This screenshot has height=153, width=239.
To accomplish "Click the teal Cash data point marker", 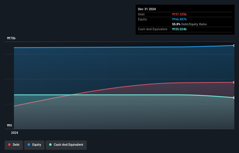I will [234, 97].
